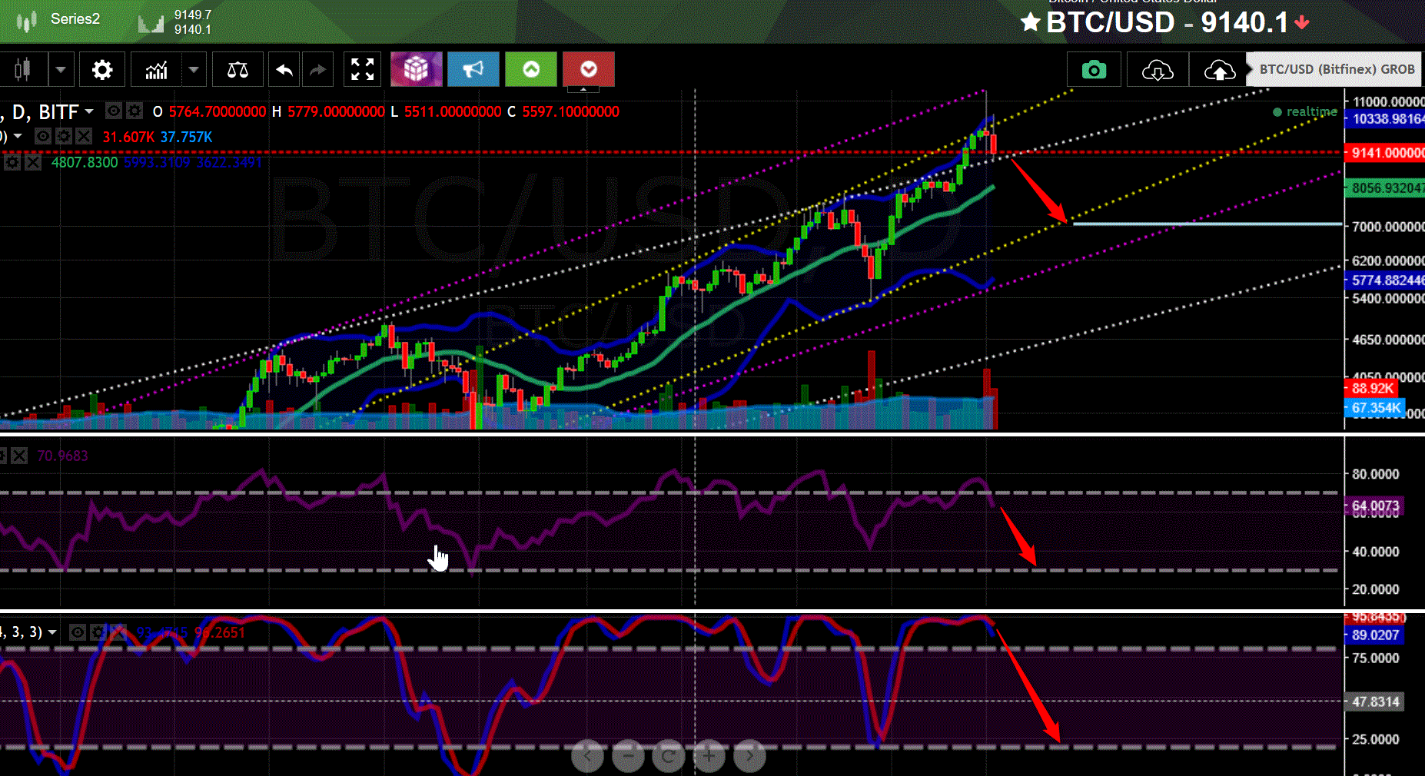Screen dimensions: 1425x776
Task: Select the candlestick chart type button
Action: 23,70
